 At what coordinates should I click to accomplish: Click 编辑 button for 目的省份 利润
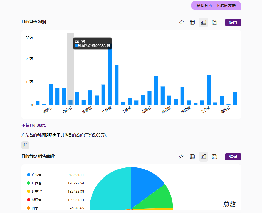(x=233, y=23)
